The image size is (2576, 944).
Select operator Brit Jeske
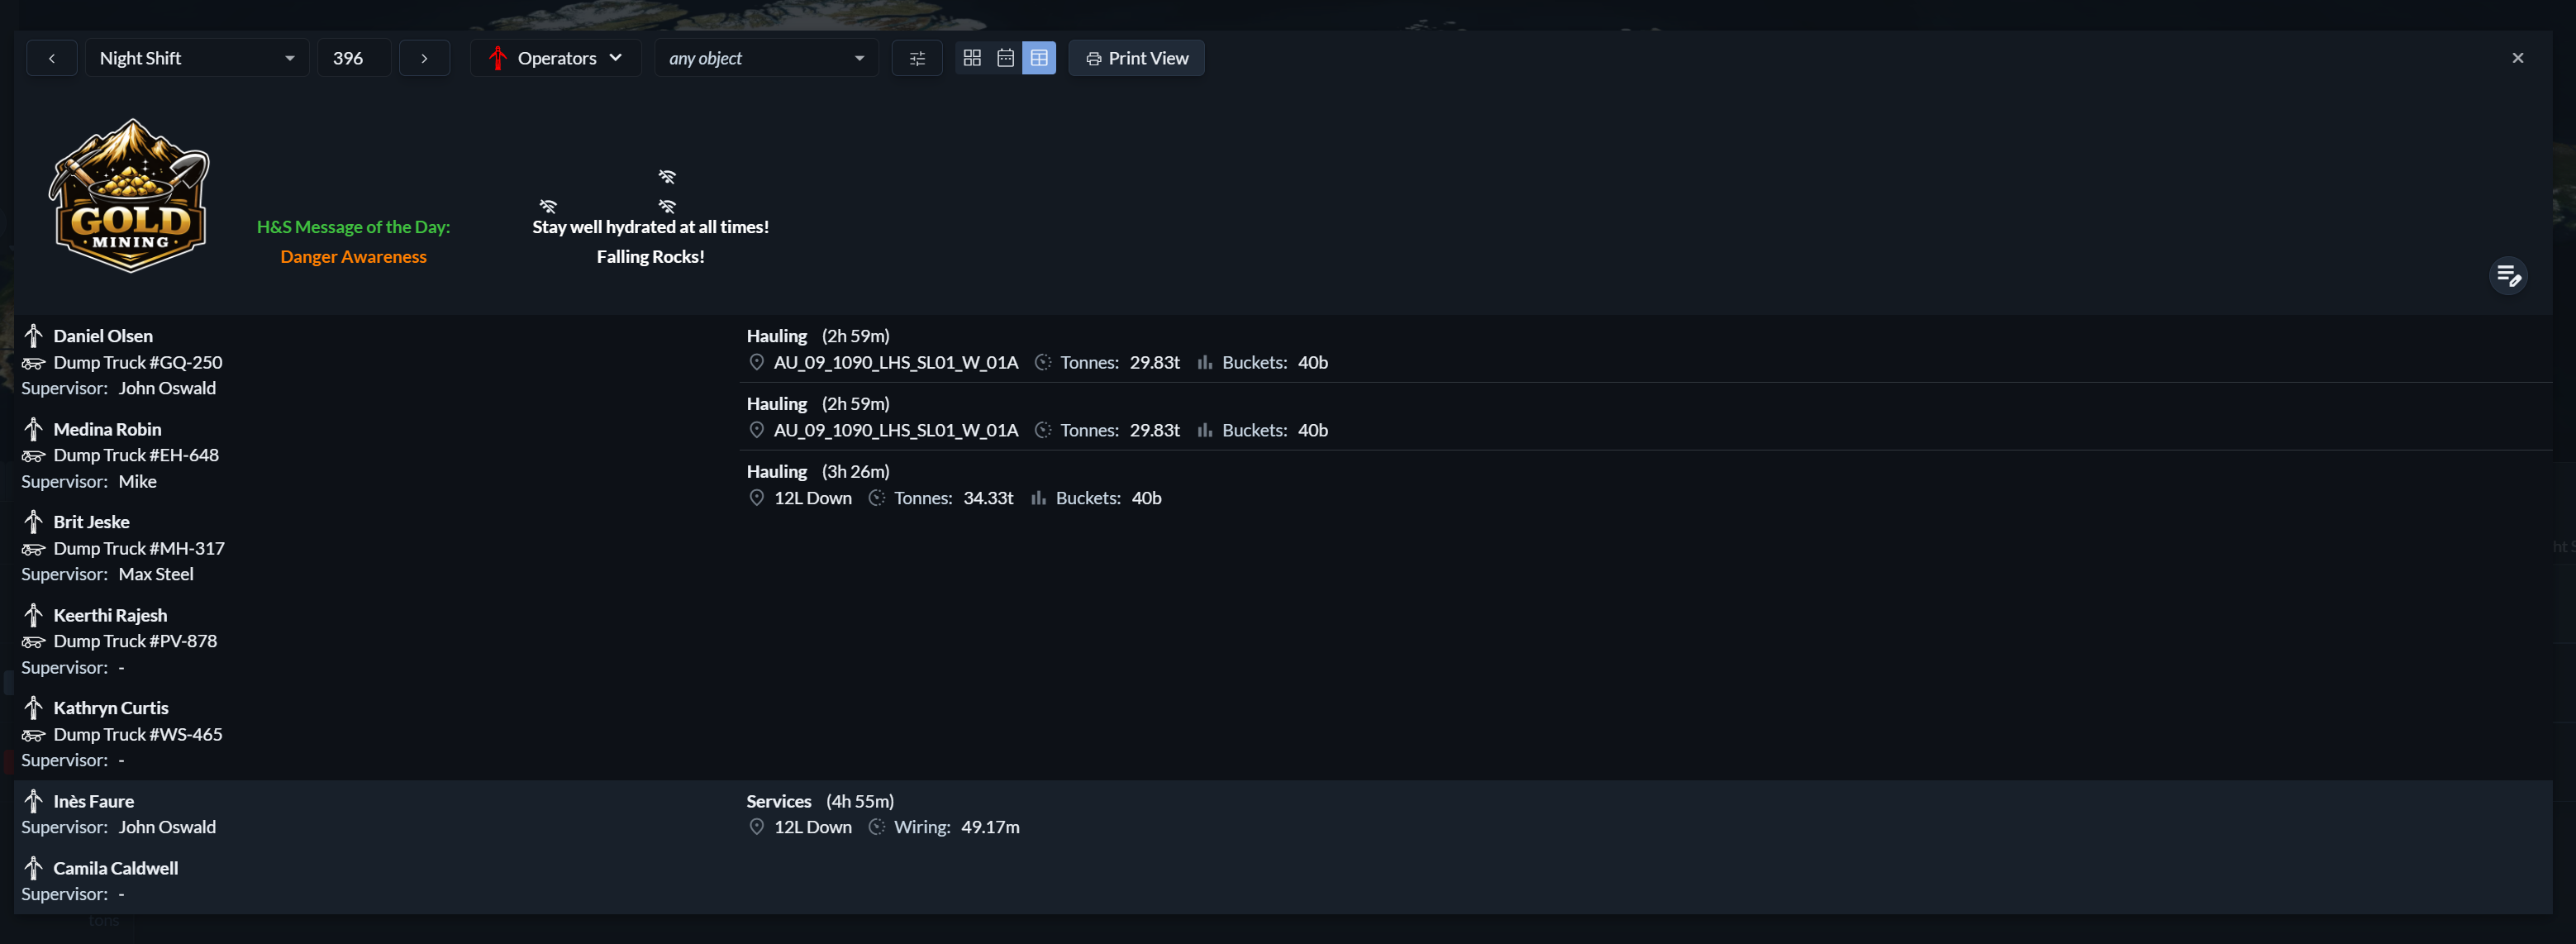pos(91,522)
